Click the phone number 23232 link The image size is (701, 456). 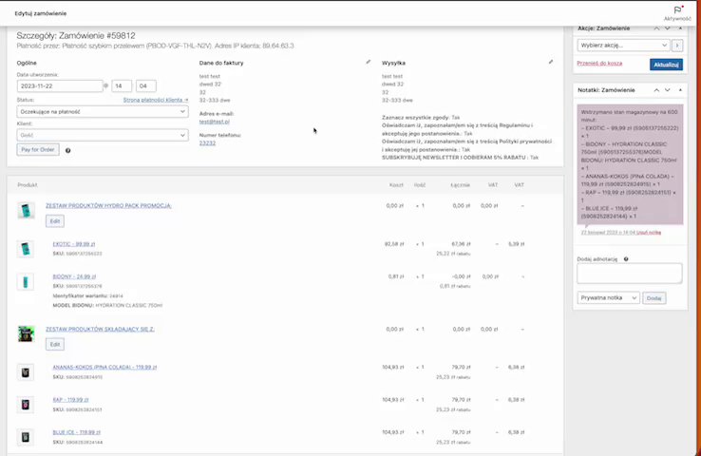(x=207, y=143)
